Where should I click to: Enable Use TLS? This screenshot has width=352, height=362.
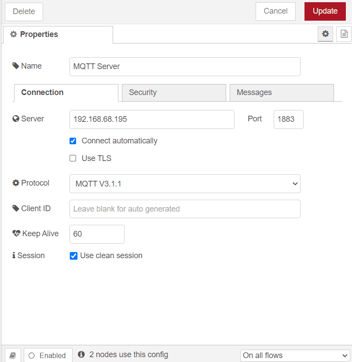point(73,158)
